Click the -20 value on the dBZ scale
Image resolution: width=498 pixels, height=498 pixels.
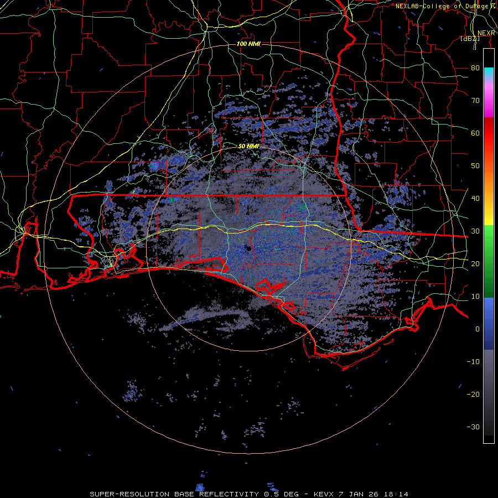473,395
